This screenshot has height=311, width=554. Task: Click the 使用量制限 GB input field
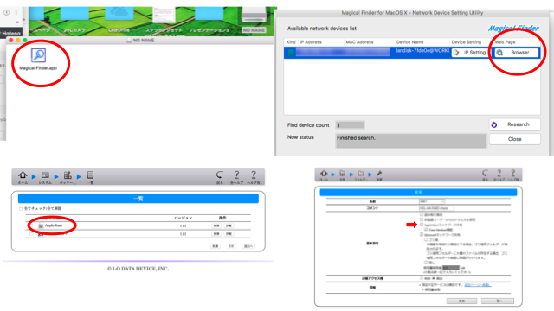[x=451, y=268]
